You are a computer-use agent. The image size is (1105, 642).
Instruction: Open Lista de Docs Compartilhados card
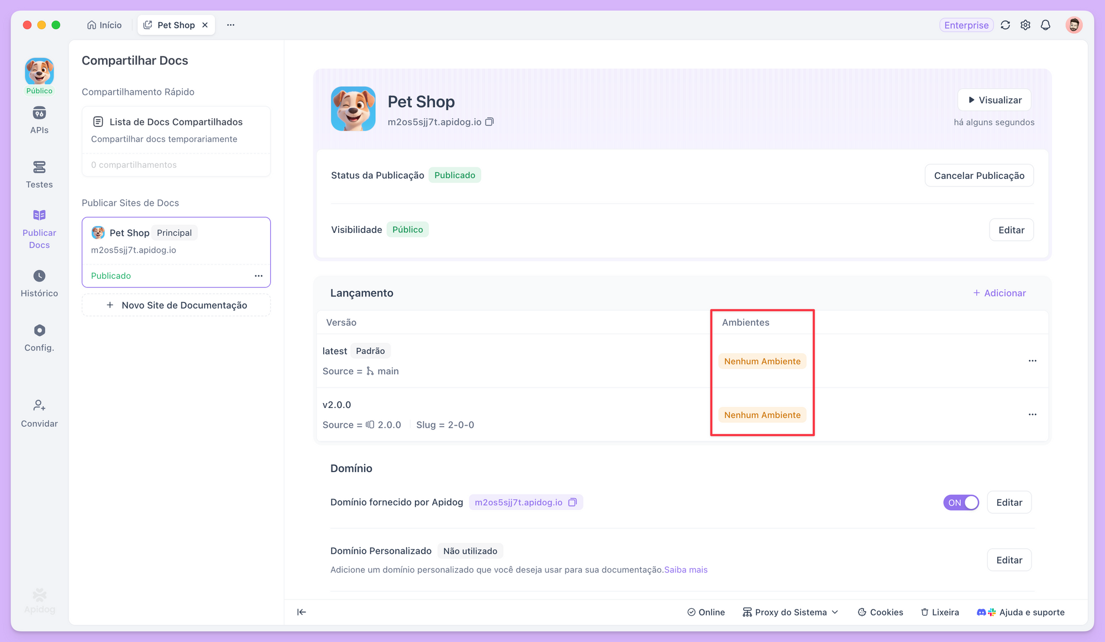coord(176,141)
